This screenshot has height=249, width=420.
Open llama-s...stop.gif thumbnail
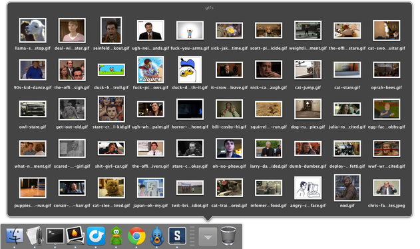point(33,30)
